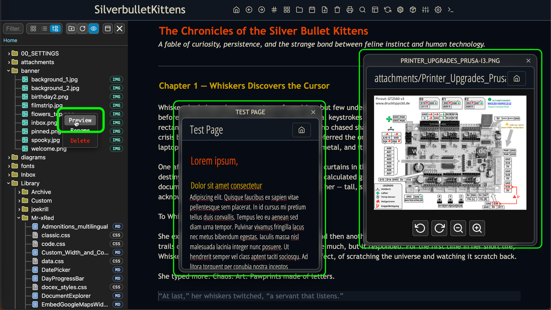Switch to tree view mode in sidebar
Image resolution: width=551 pixels, height=310 pixels.
(55, 28)
